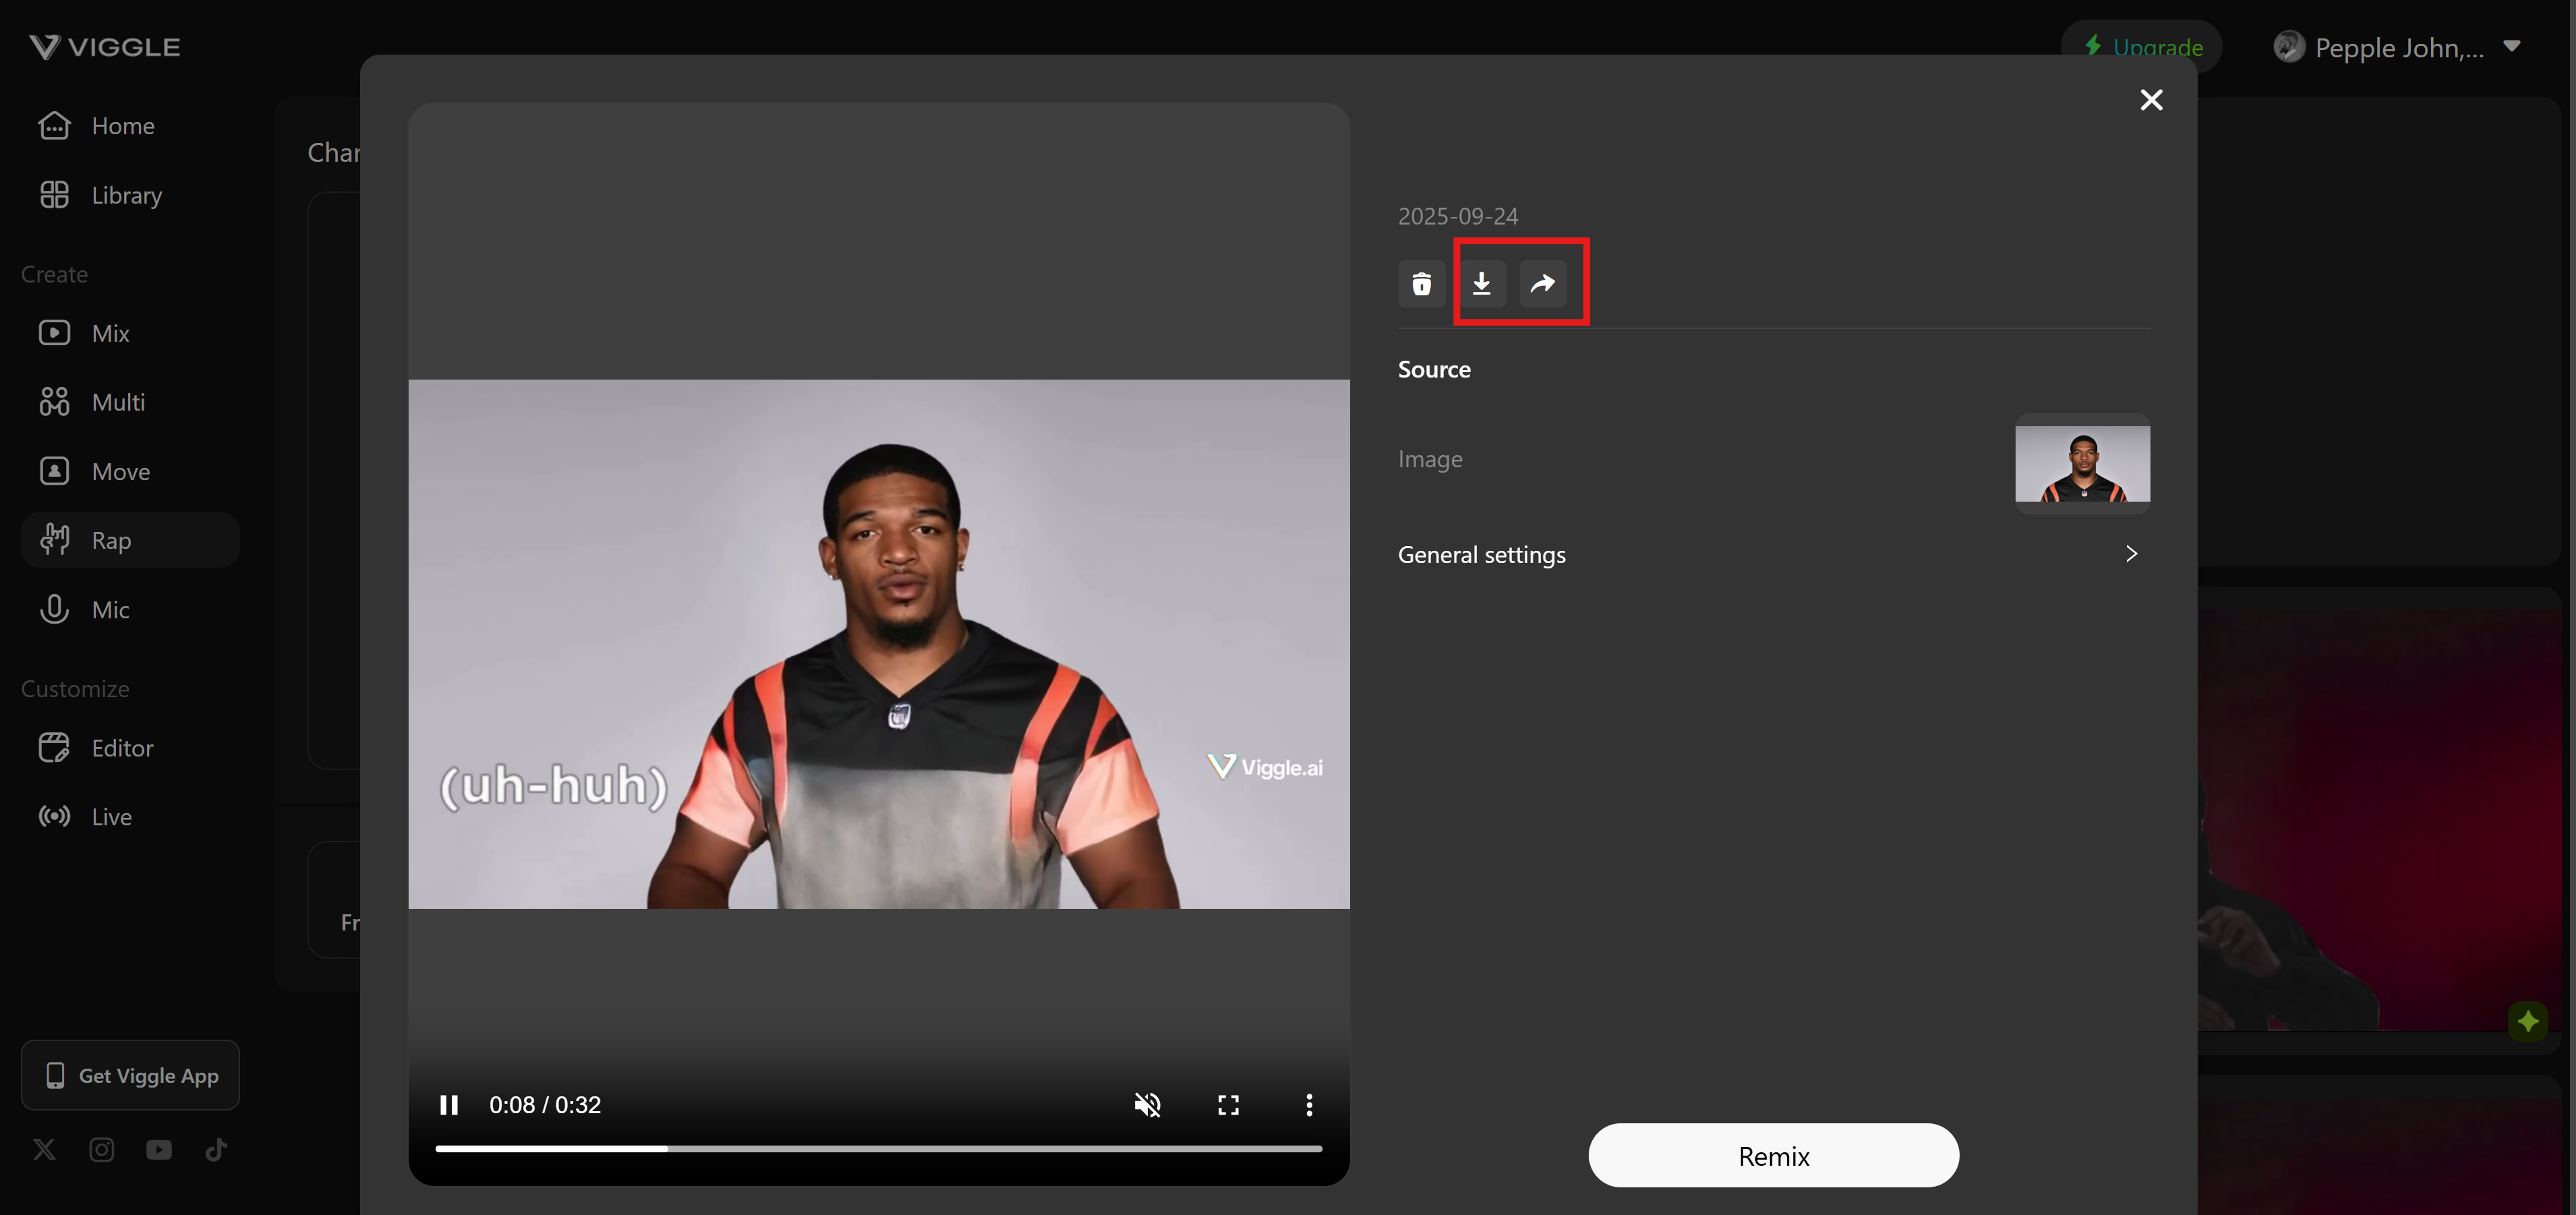Viewport: 2576px width, 1215px height.
Task: Click the Remix button
Action: [1773, 1156]
